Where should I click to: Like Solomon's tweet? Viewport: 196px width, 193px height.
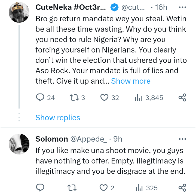(x=103, y=188)
